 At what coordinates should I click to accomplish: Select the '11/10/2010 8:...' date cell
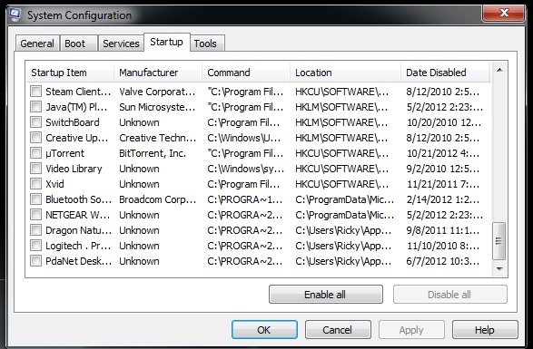pyautogui.click(x=443, y=246)
